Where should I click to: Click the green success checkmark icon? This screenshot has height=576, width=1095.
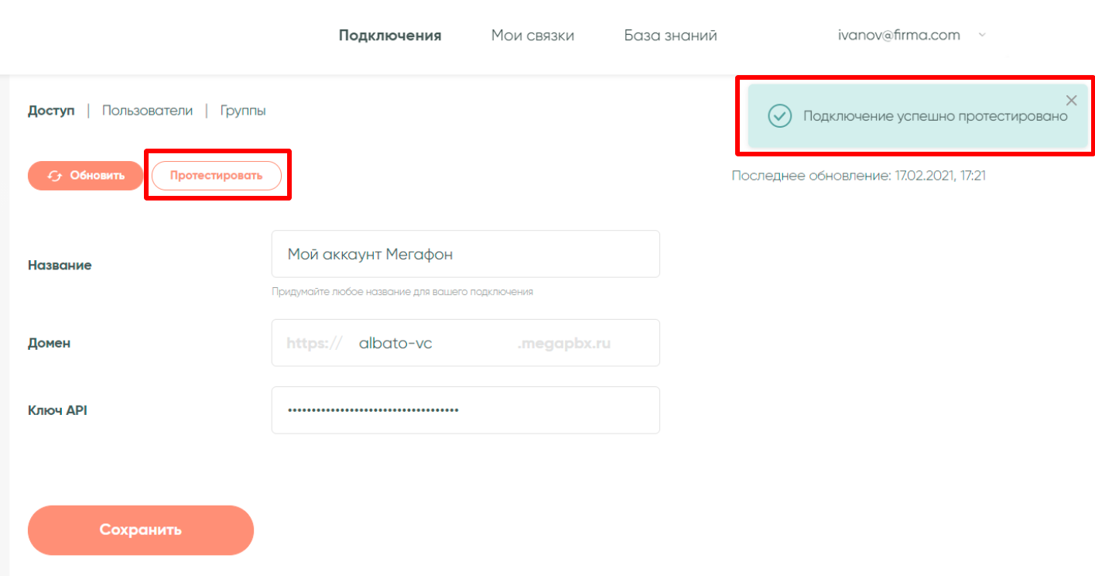[778, 116]
